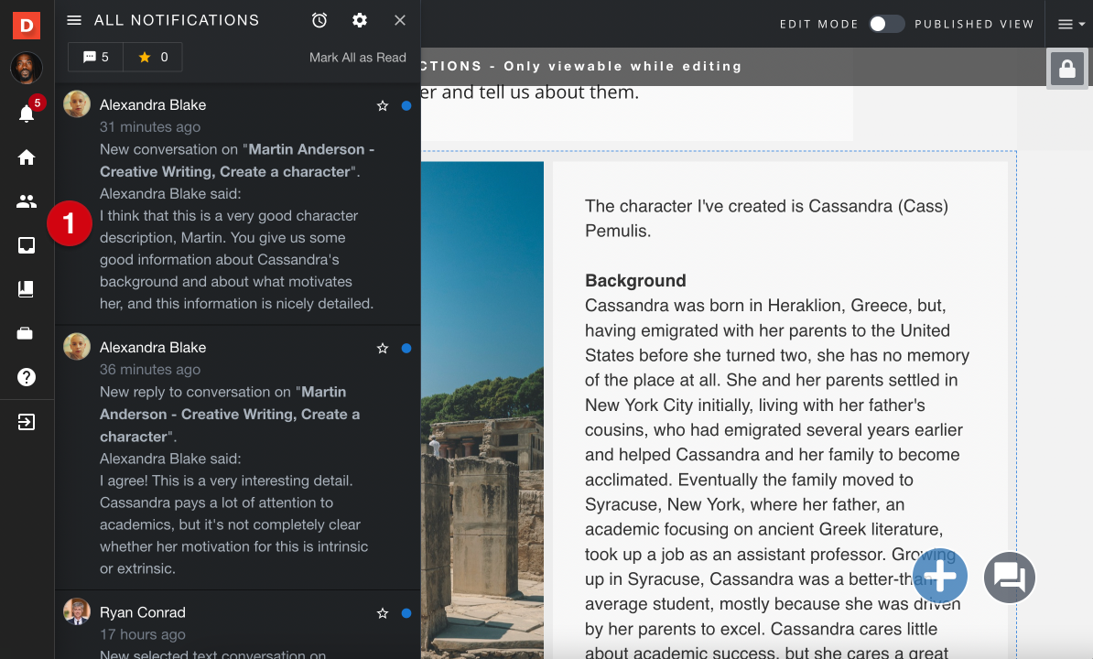Open the user profile avatar

[27, 68]
